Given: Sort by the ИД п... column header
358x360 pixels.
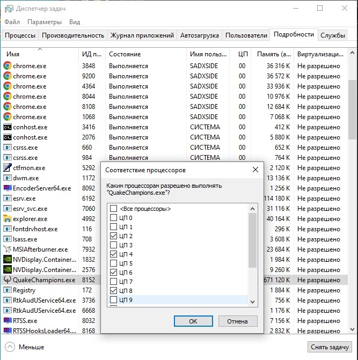Looking at the screenshot, I should (92, 54).
